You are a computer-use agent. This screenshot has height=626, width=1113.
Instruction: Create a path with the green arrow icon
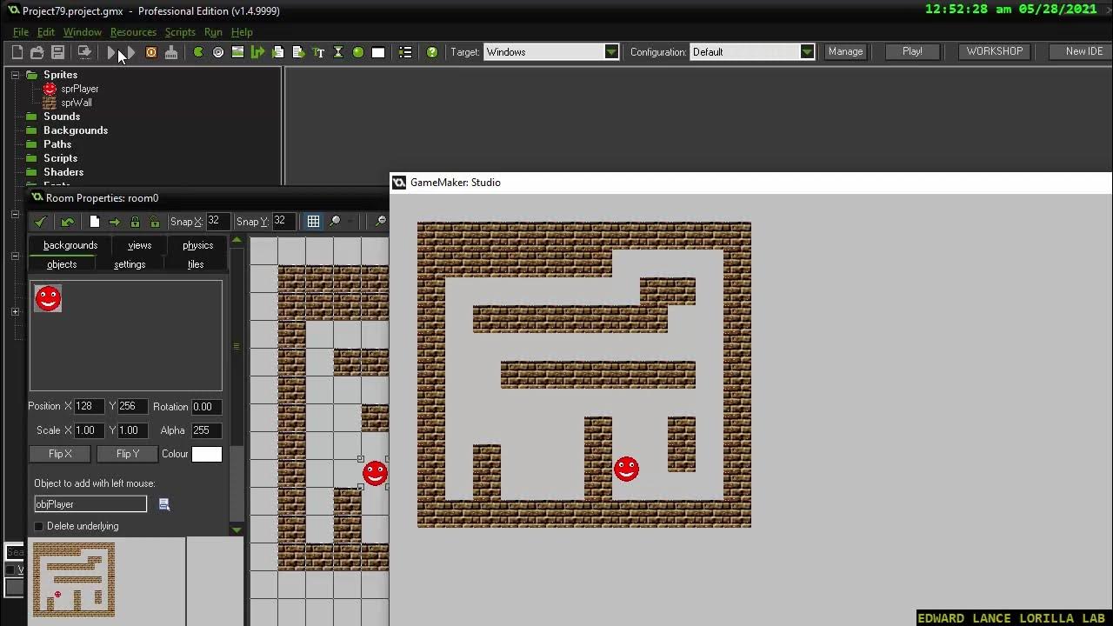click(257, 52)
